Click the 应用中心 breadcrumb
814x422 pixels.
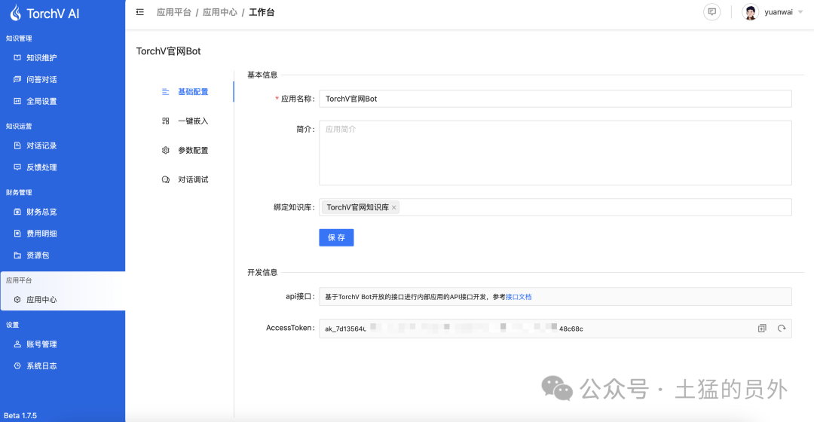click(x=220, y=12)
